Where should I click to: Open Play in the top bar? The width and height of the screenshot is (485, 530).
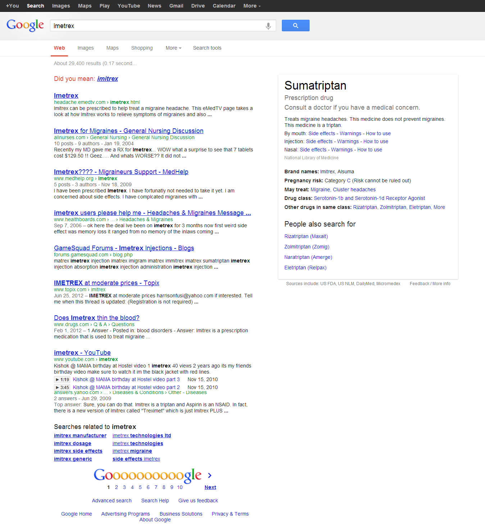pyautogui.click(x=105, y=6)
